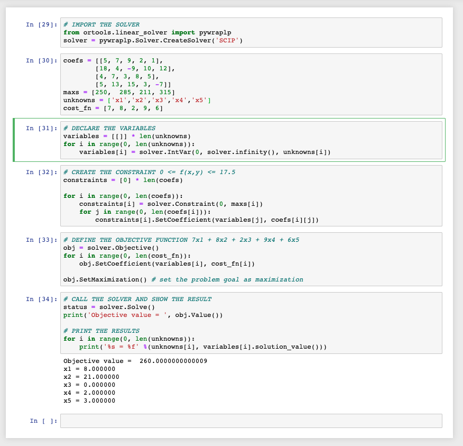463x446 pixels.
Task: Click the 'In [33]:' prompt label
Action: [42, 240]
